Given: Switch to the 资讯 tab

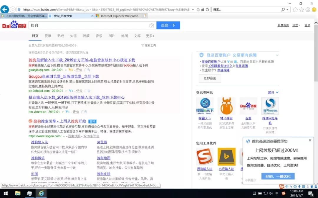Looking at the screenshot, I should [48, 36].
